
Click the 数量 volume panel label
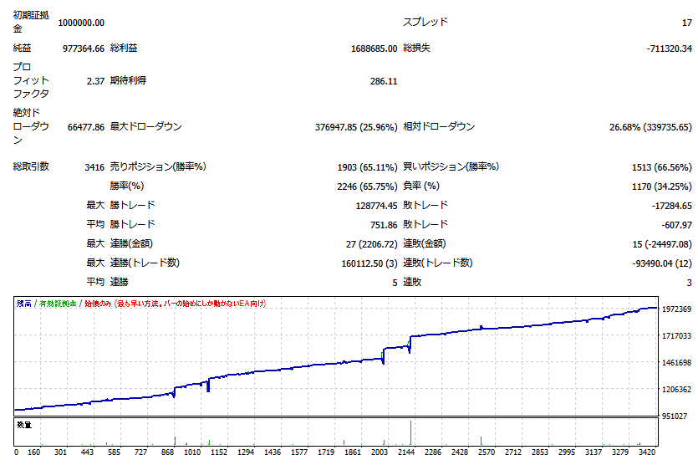24,425
